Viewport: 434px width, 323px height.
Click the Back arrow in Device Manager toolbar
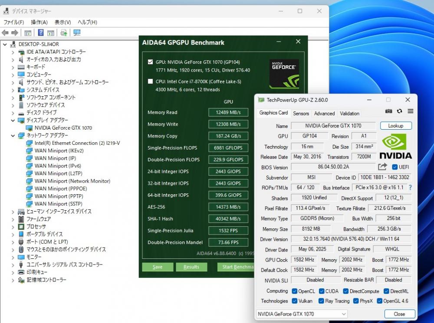click(5, 33)
